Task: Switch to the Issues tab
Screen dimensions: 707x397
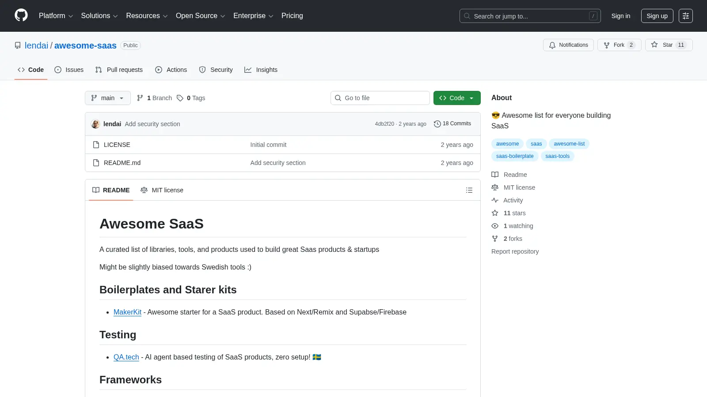Action: [x=69, y=70]
